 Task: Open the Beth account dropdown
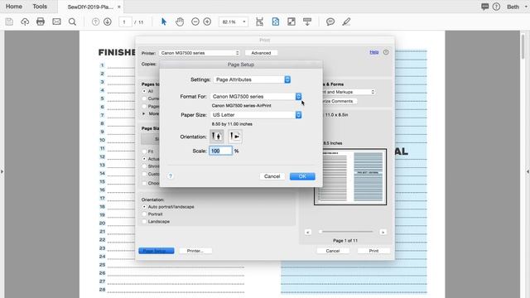pos(517,7)
